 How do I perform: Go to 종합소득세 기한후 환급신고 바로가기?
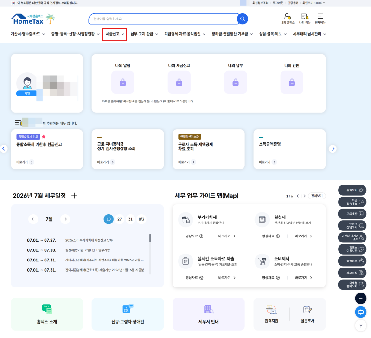(25, 162)
